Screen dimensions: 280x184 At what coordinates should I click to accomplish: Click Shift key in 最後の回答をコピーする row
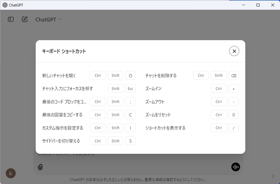click(115, 115)
